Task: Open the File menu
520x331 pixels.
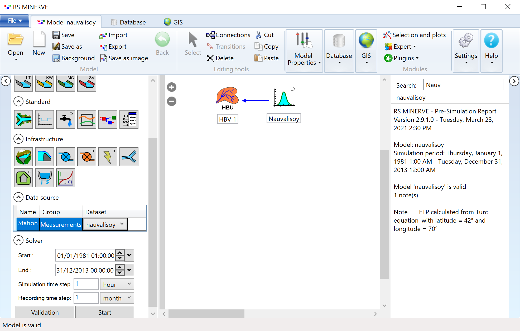Action: point(15,21)
